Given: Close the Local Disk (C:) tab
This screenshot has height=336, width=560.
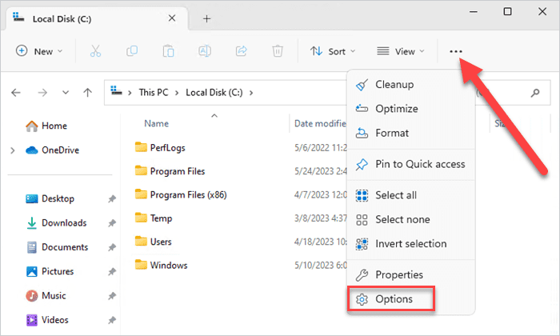Looking at the screenshot, I should tap(172, 18).
